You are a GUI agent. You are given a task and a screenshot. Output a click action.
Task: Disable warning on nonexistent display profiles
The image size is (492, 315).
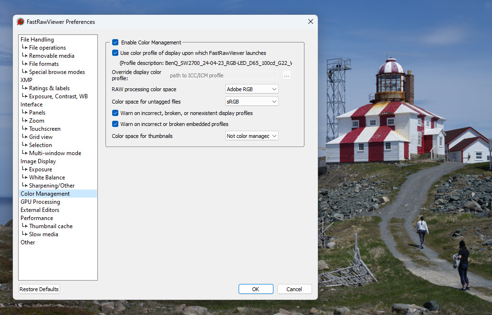(115, 113)
